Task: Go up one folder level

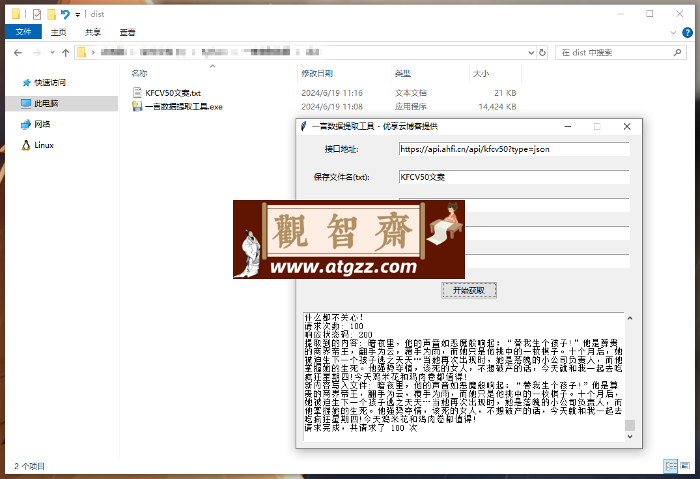Action: tap(66, 53)
